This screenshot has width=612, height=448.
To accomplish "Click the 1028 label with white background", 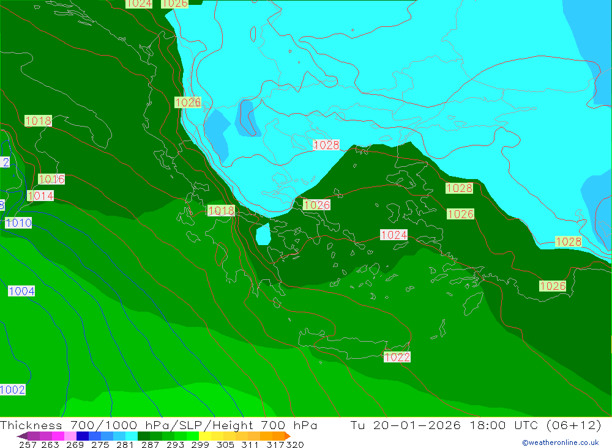I will click(326, 145).
